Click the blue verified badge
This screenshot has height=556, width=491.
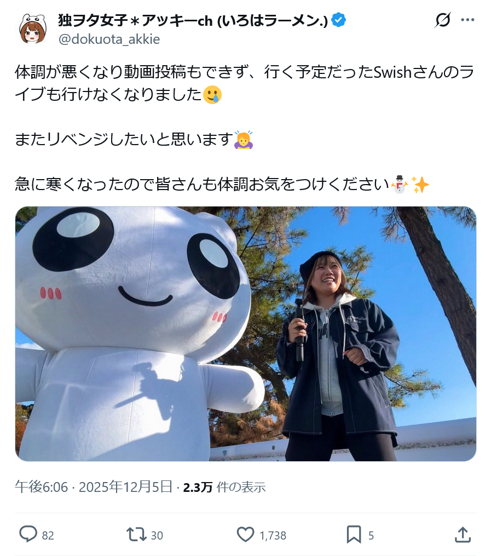pyautogui.click(x=338, y=20)
